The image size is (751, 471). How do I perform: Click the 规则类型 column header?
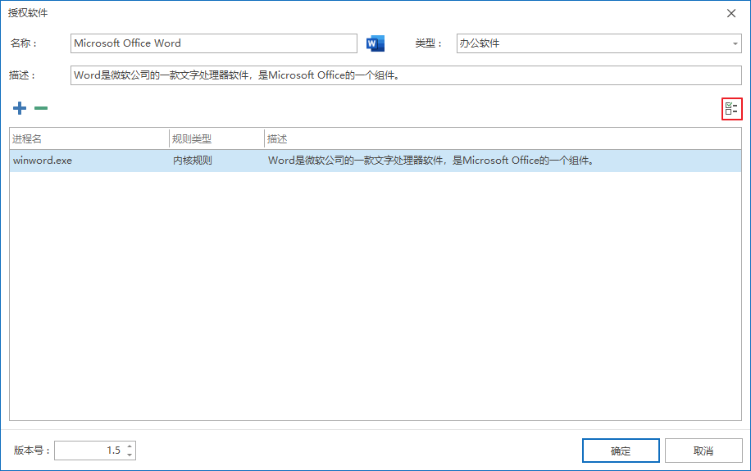click(x=217, y=138)
